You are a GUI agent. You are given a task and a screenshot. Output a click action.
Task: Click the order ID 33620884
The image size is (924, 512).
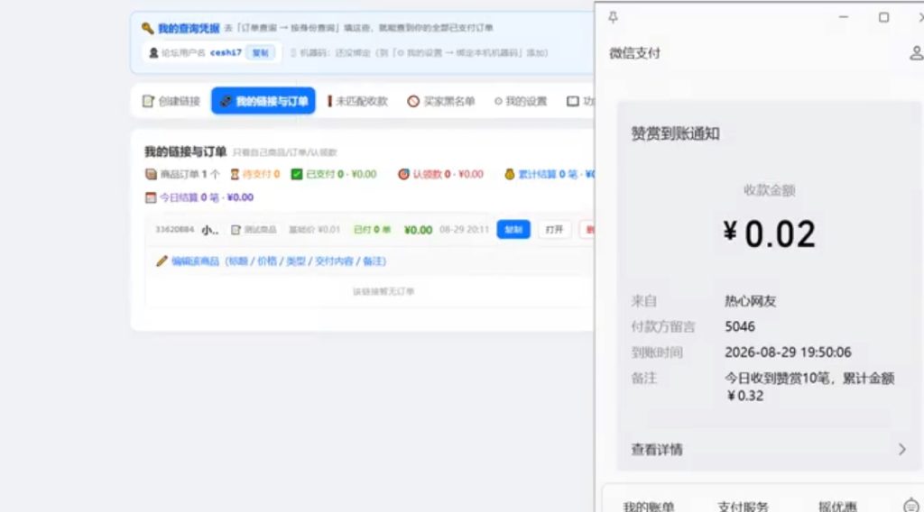(174, 230)
